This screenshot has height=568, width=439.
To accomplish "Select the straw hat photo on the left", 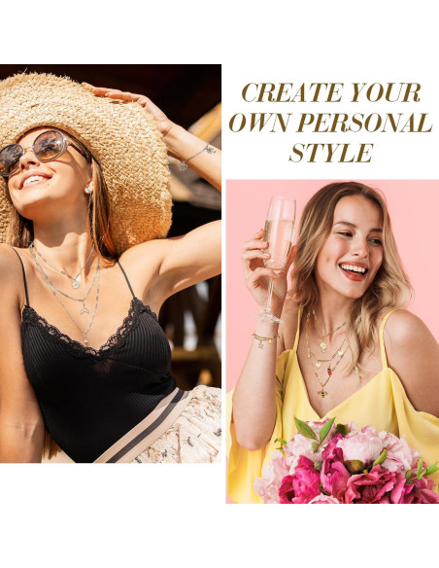I will 111,264.
